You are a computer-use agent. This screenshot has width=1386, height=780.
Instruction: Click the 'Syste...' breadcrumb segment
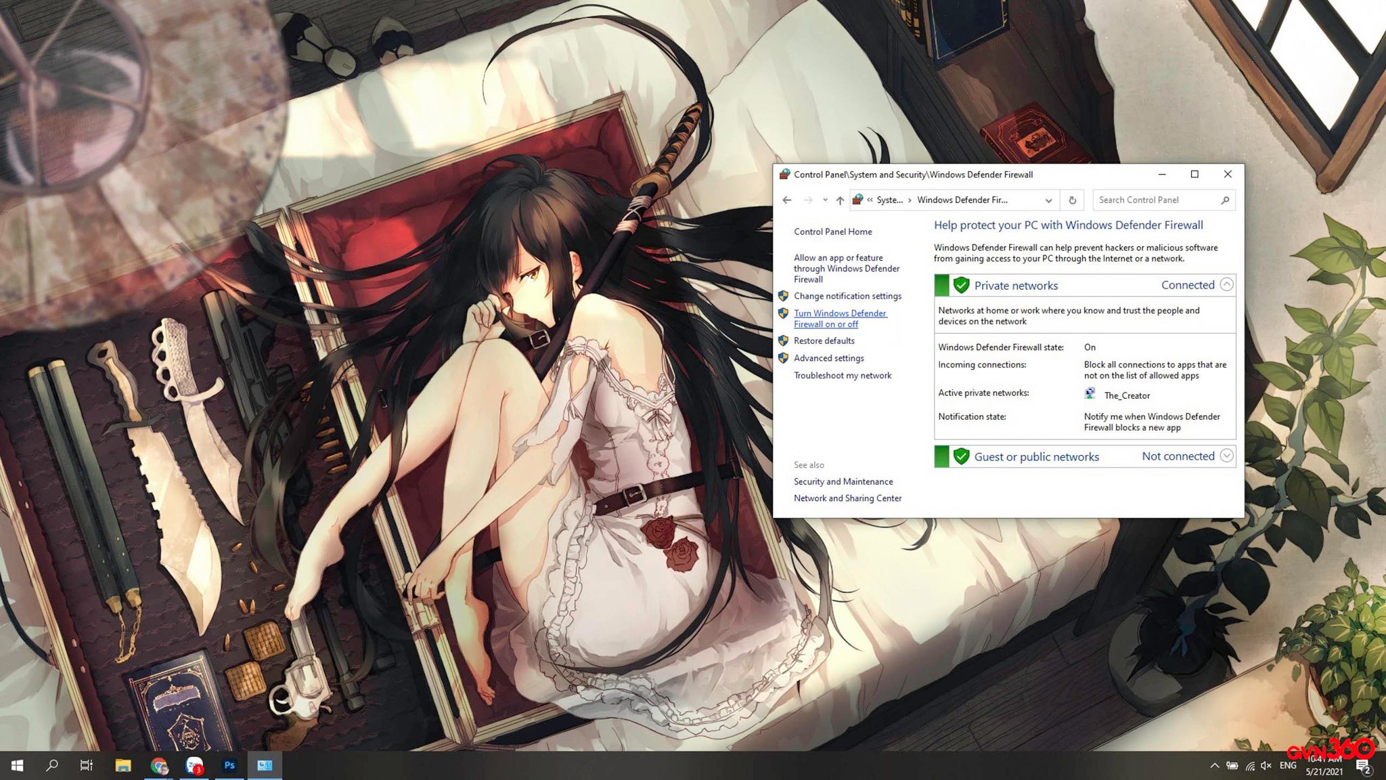[x=889, y=200]
